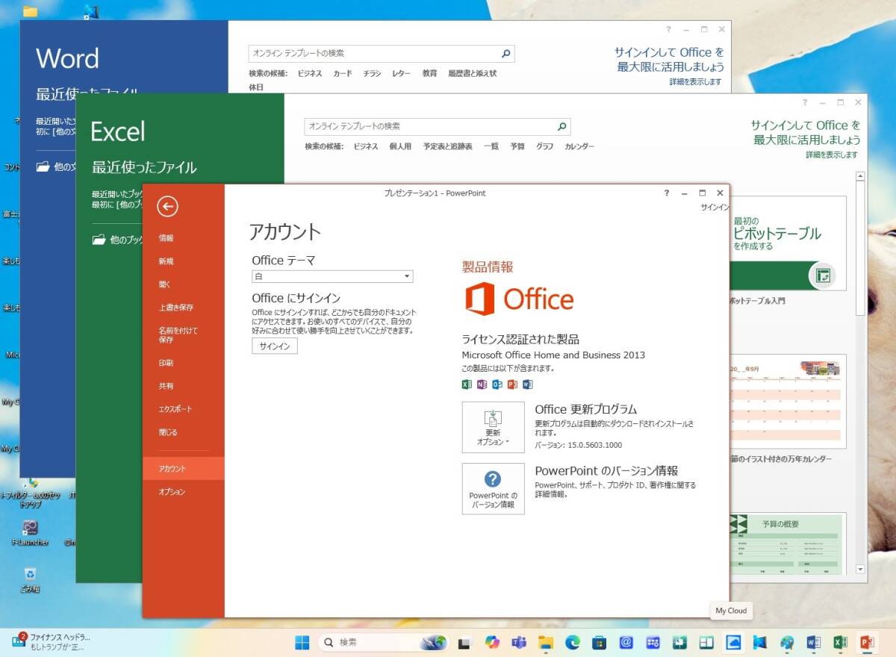Select 情報 in the PowerPoint backstage menu
Viewport: 896px width, 657px height.
pos(166,238)
